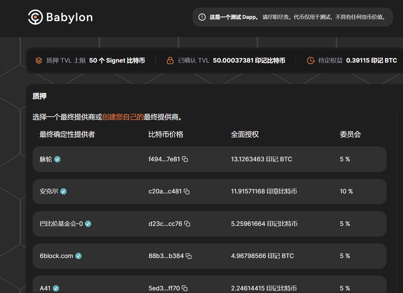This screenshot has width=403, height=293.
Task: Click the 这是一个测试 Dapp。 notice text
Action: tap(234, 17)
